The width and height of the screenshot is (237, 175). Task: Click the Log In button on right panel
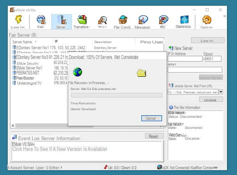point(207,40)
